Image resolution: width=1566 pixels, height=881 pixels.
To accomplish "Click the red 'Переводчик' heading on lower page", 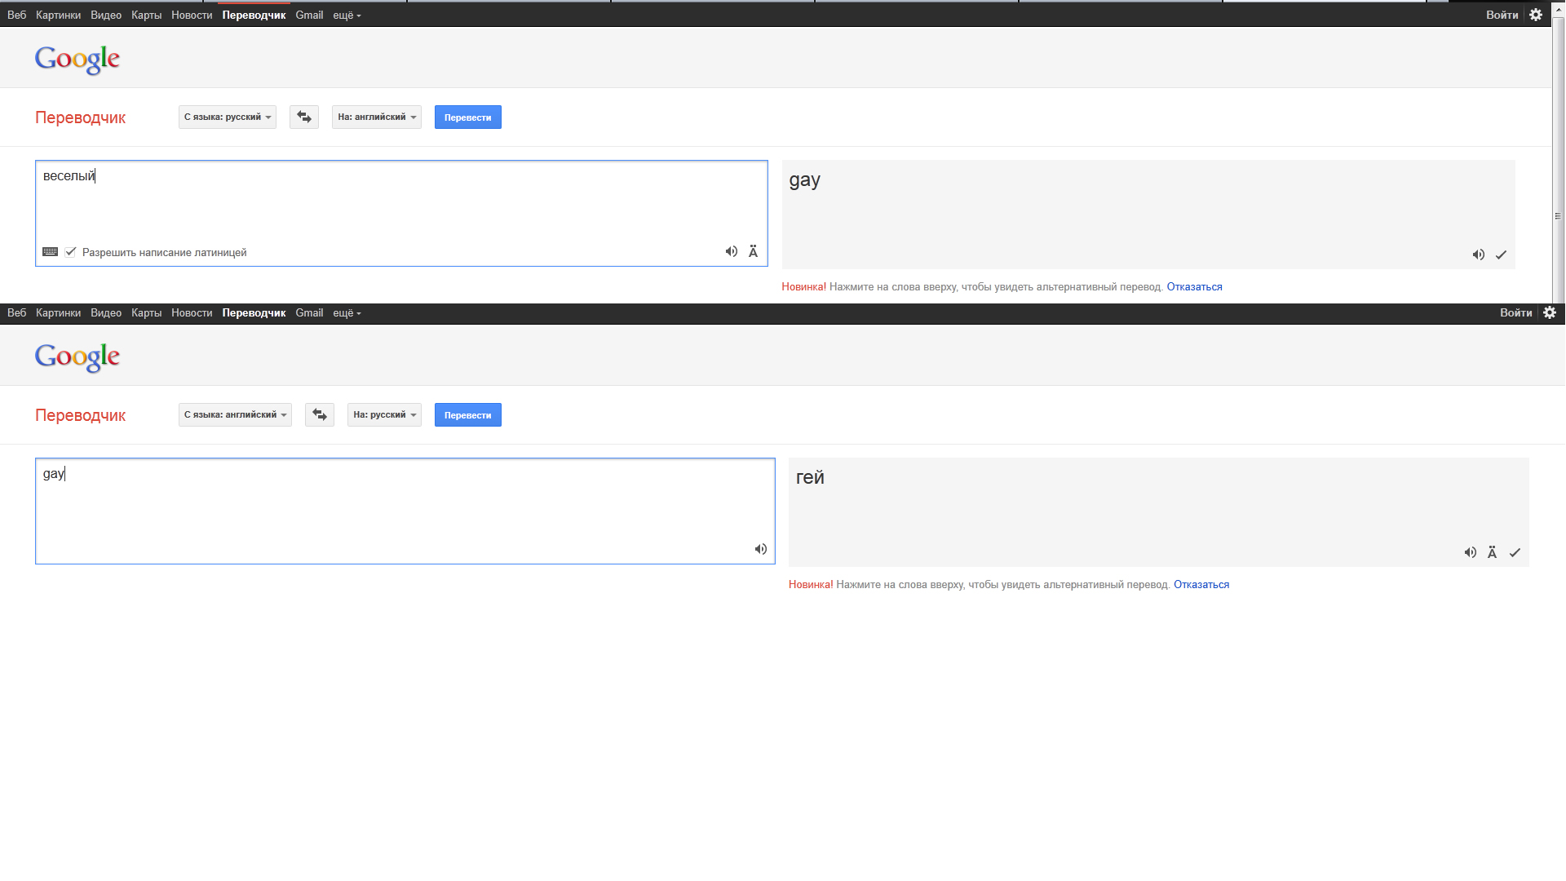I will (x=80, y=415).
